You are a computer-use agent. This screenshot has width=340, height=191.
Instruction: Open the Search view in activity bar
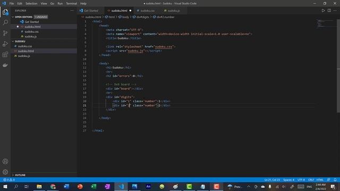tap(5, 22)
